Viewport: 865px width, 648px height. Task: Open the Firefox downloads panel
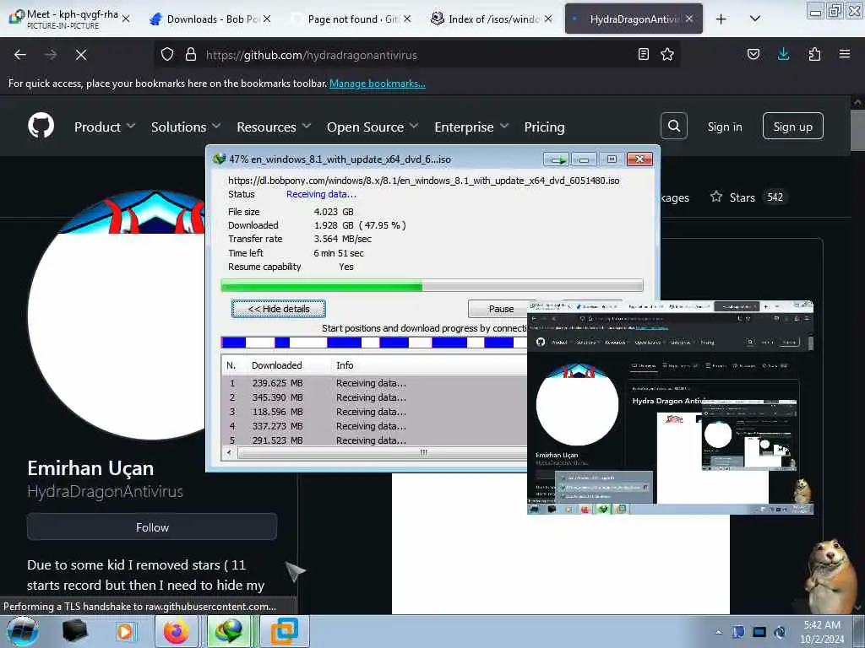(783, 55)
